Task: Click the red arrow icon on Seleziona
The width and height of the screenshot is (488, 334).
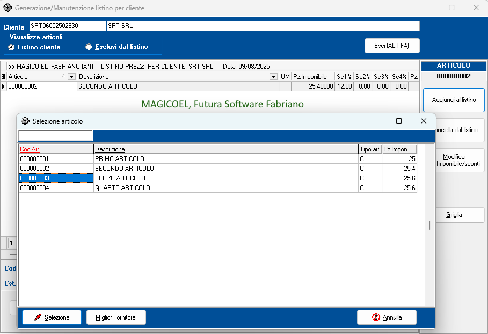Action: (38, 317)
